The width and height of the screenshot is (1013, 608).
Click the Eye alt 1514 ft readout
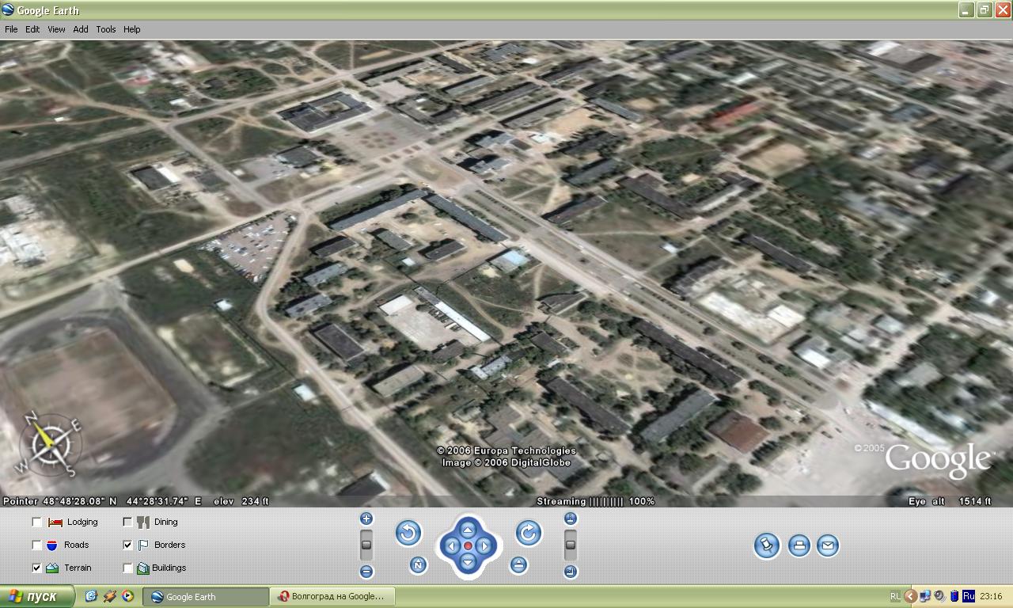click(950, 501)
